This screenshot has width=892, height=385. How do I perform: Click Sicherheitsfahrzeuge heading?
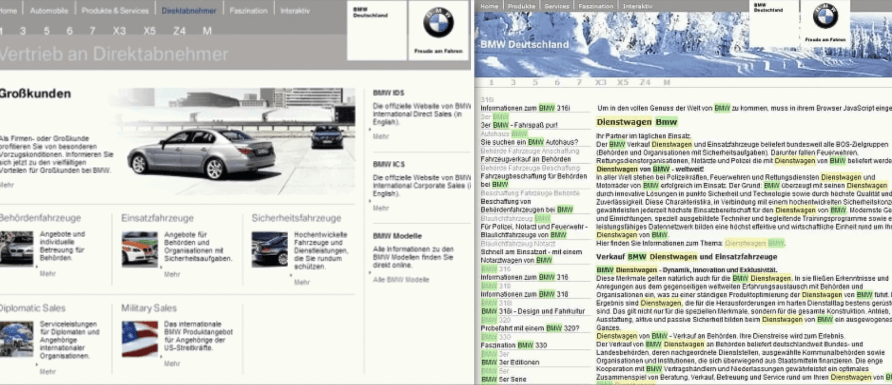coord(296,218)
